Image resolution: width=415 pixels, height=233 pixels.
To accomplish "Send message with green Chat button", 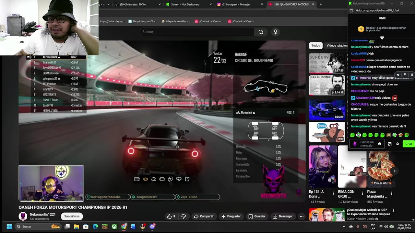I will pos(409,144).
